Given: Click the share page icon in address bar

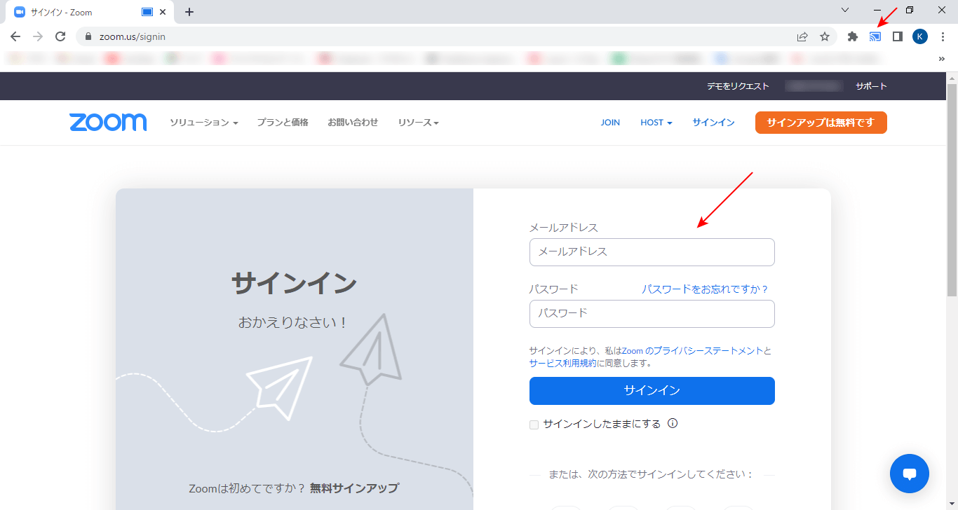Looking at the screenshot, I should pyautogui.click(x=802, y=36).
